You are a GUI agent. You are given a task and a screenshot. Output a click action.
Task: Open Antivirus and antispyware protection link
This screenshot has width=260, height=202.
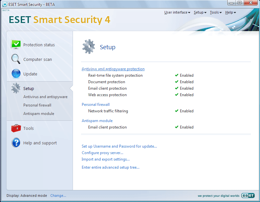[x=113, y=69]
